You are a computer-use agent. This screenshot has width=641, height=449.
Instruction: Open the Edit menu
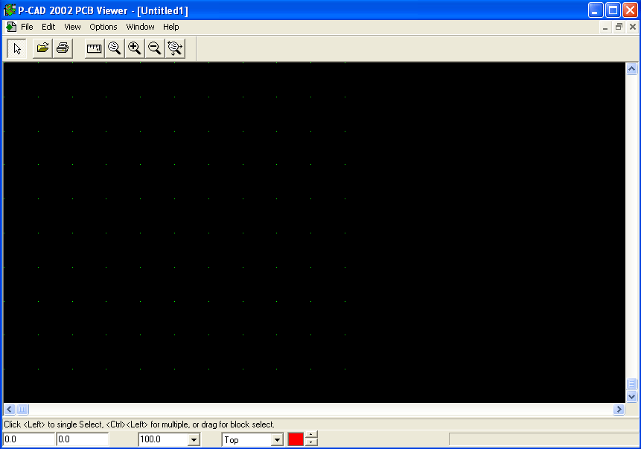tap(48, 27)
